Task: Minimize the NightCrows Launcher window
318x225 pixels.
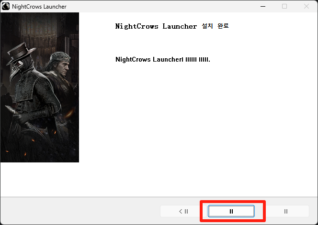Action: pyautogui.click(x=263, y=6)
